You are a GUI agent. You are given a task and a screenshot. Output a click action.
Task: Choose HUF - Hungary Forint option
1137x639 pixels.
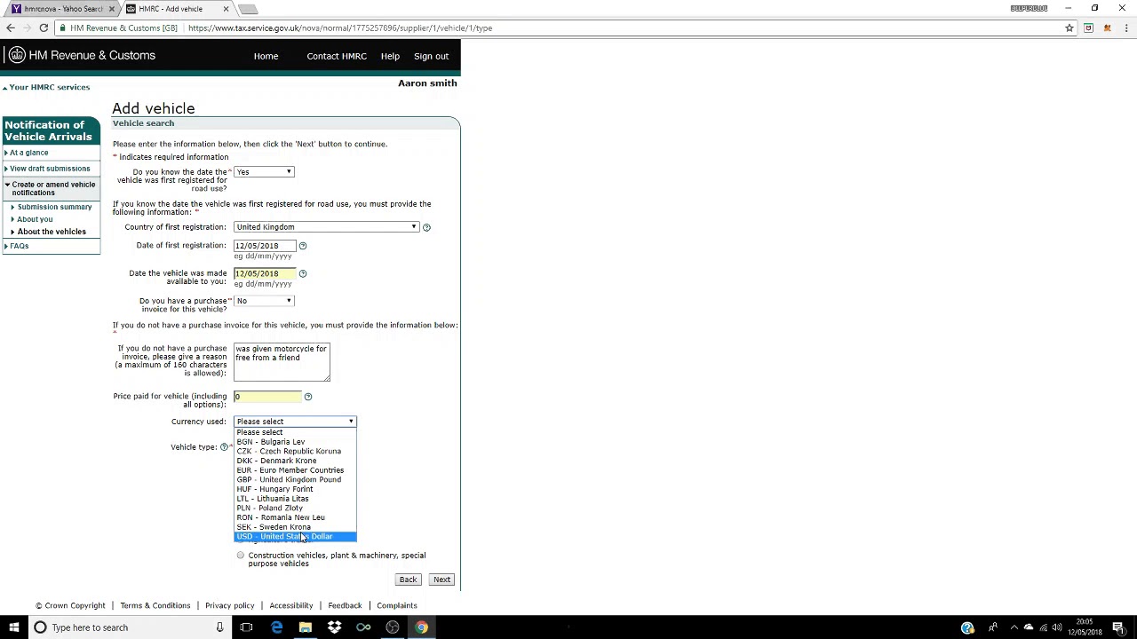coord(295,489)
